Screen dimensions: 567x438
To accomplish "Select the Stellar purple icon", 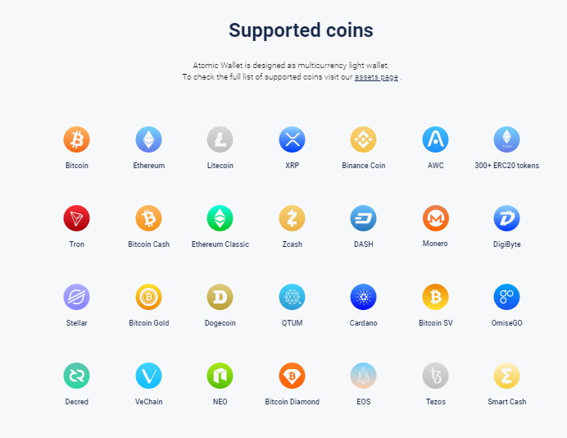I will pyautogui.click(x=77, y=297).
